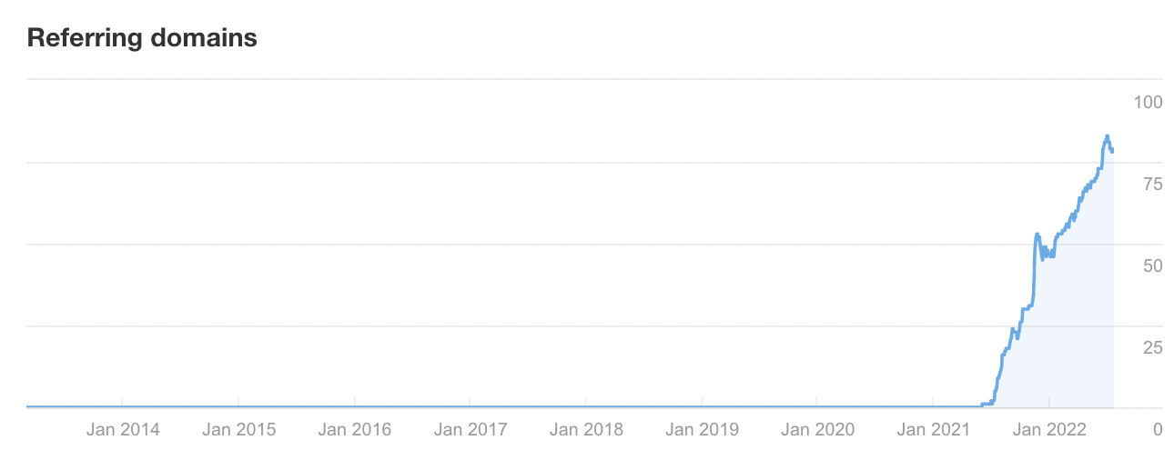Click the 25 y-axis value

point(1152,348)
